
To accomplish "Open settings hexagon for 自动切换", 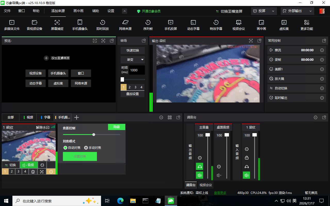I will pos(322,88).
